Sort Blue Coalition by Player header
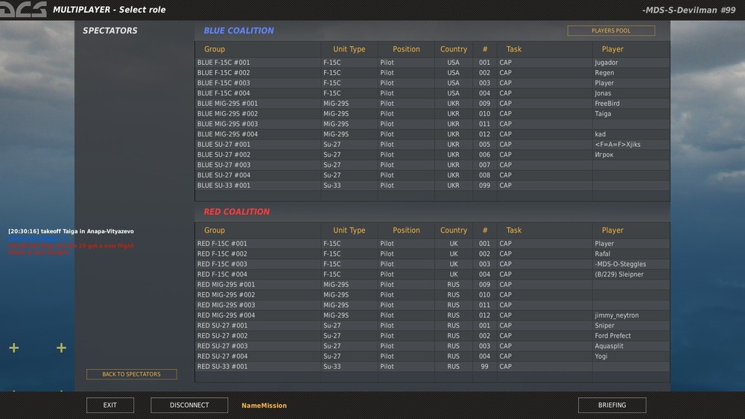Screen dimensions: 745x419 point(612,49)
